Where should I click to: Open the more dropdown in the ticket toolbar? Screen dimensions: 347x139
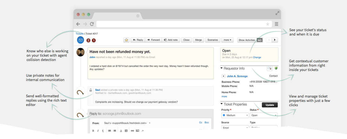[227, 40]
